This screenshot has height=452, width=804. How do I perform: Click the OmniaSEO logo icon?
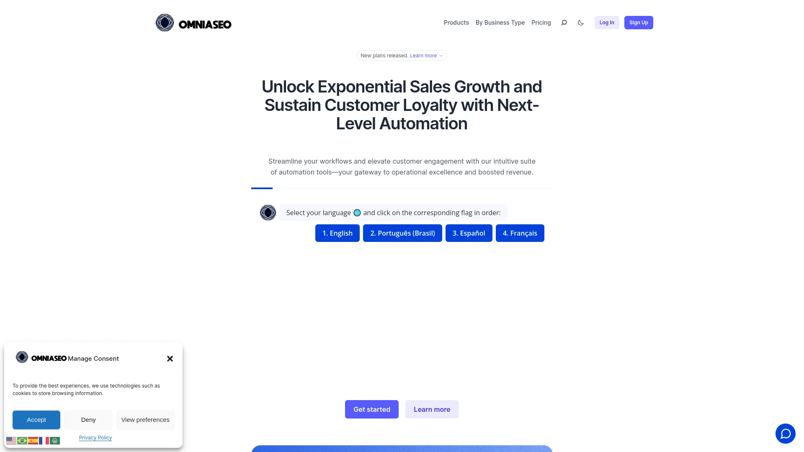pos(165,22)
